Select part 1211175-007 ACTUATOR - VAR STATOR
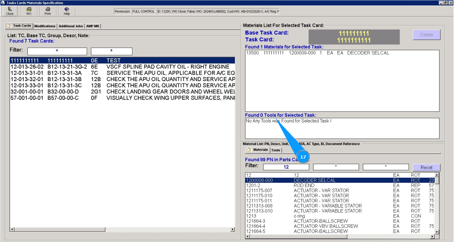The height and width of the screenshot is (242, 454). [x=340, y=191]
